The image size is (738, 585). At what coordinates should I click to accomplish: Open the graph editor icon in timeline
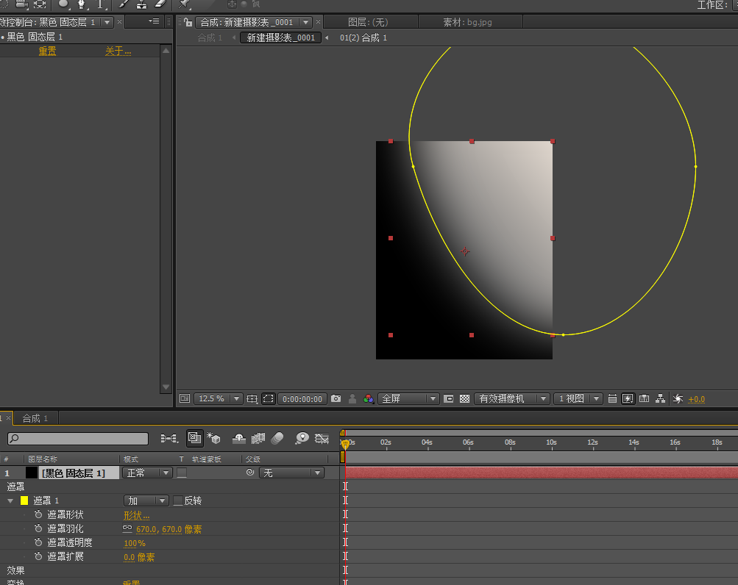pyautogui.click(x=322, y=439)
